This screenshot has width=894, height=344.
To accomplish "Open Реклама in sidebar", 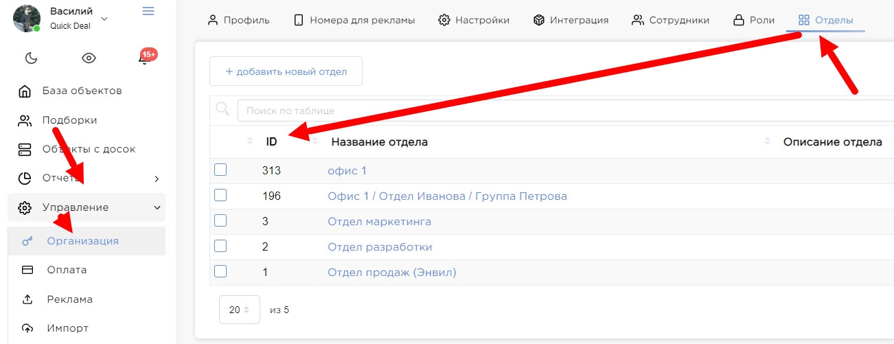I will coord(69,299).
